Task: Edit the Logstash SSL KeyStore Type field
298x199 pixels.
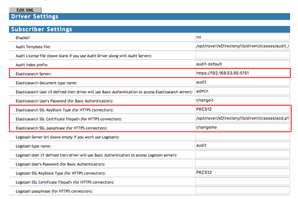Action: coord(242,172)
